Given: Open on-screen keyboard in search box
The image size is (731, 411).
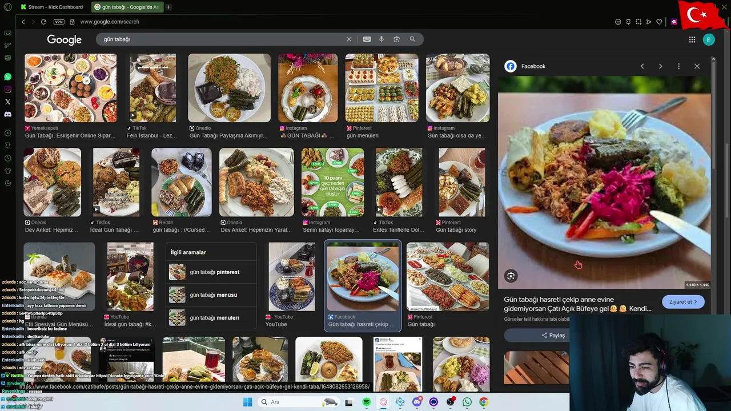Looking at the screenshot, I should 367,39.
